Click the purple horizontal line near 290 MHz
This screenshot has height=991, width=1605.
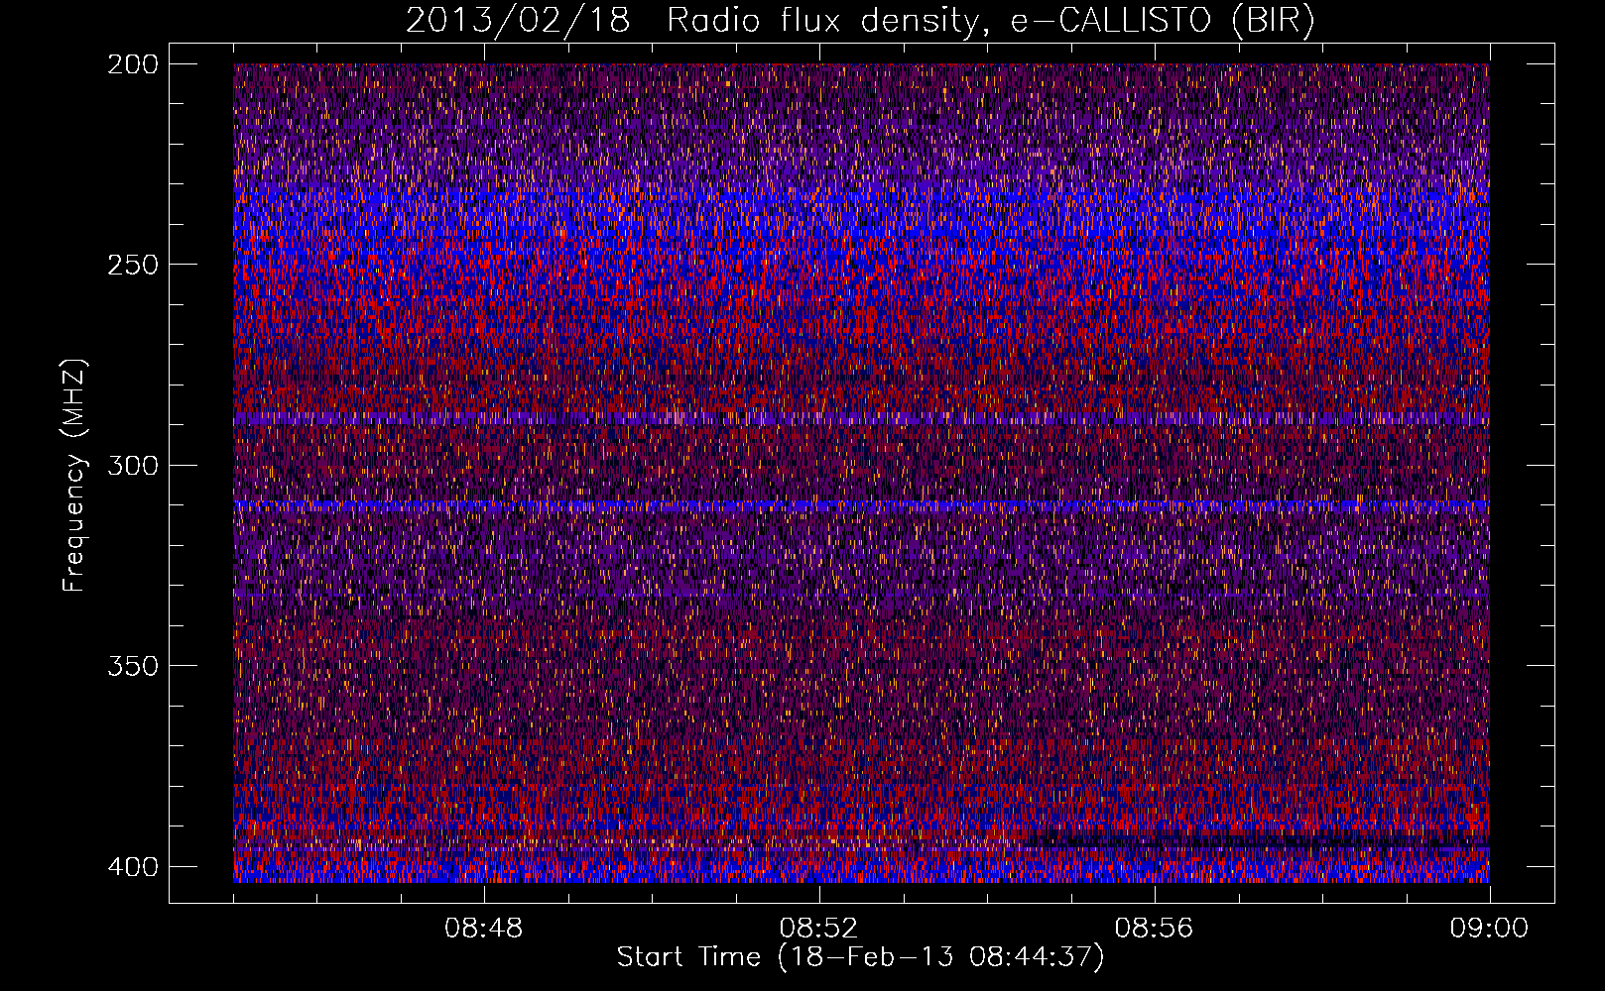(861, 419)
